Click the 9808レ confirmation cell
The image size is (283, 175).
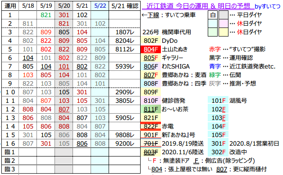125,135
